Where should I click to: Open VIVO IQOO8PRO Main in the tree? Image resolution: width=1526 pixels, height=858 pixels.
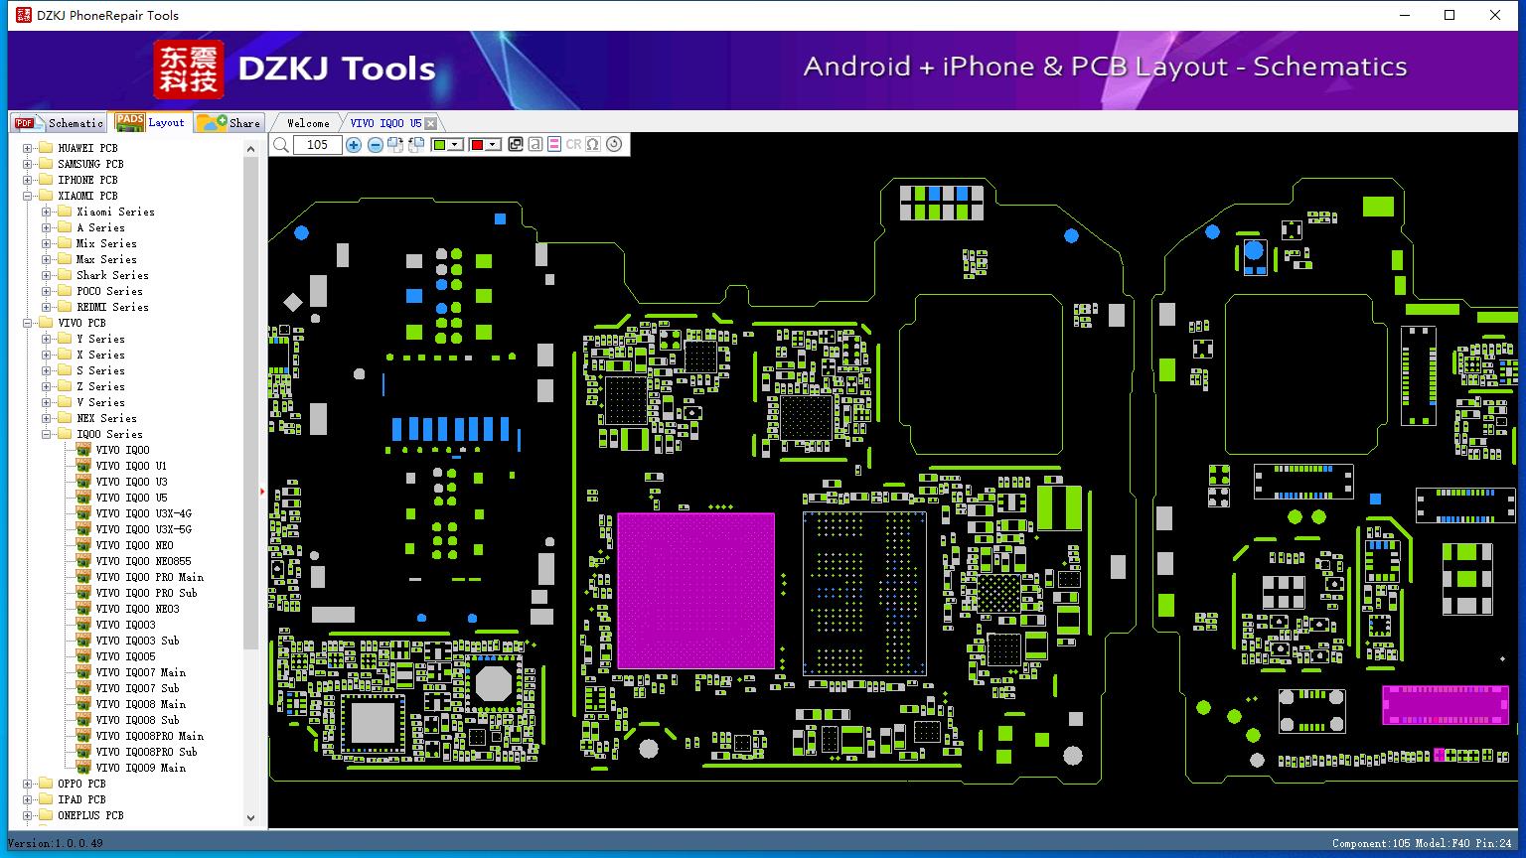coord(150,736)
